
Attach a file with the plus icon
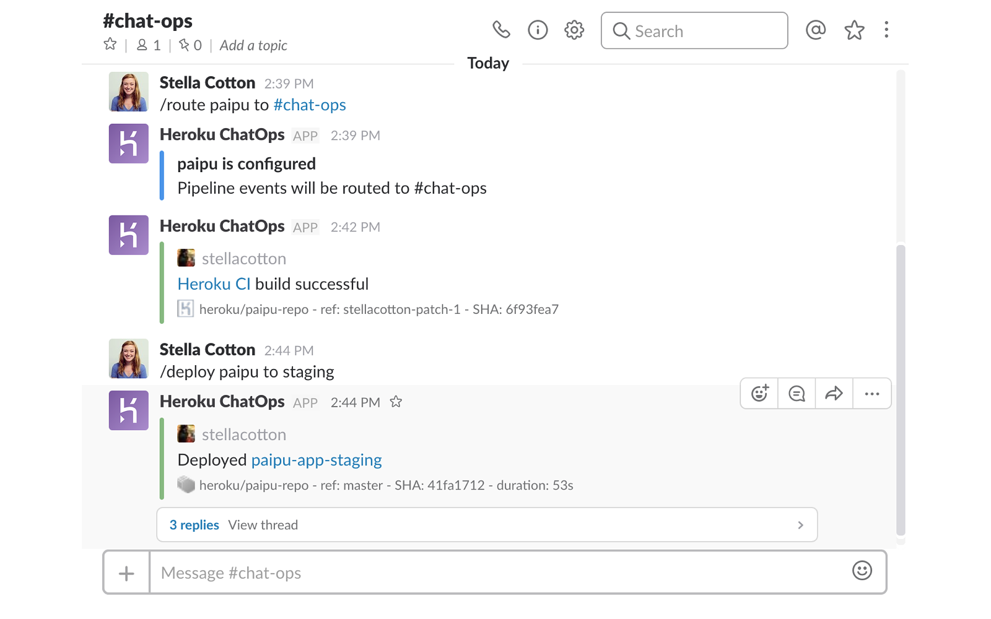[x=126, y=573]
